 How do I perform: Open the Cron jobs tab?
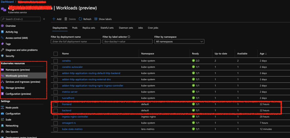click(153, 28)
